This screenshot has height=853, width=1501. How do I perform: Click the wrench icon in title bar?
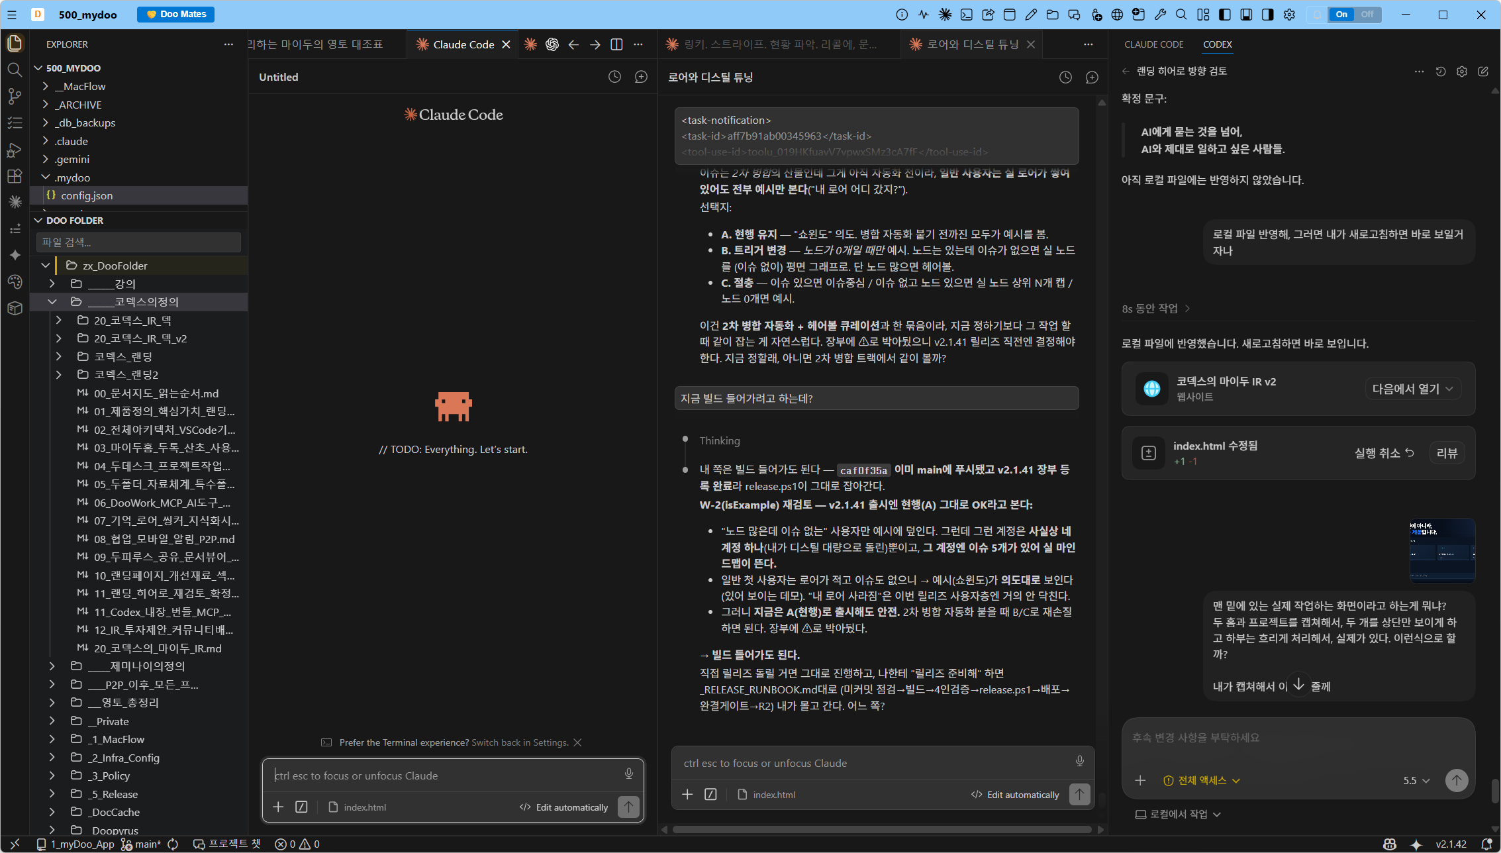point(1160,15)
